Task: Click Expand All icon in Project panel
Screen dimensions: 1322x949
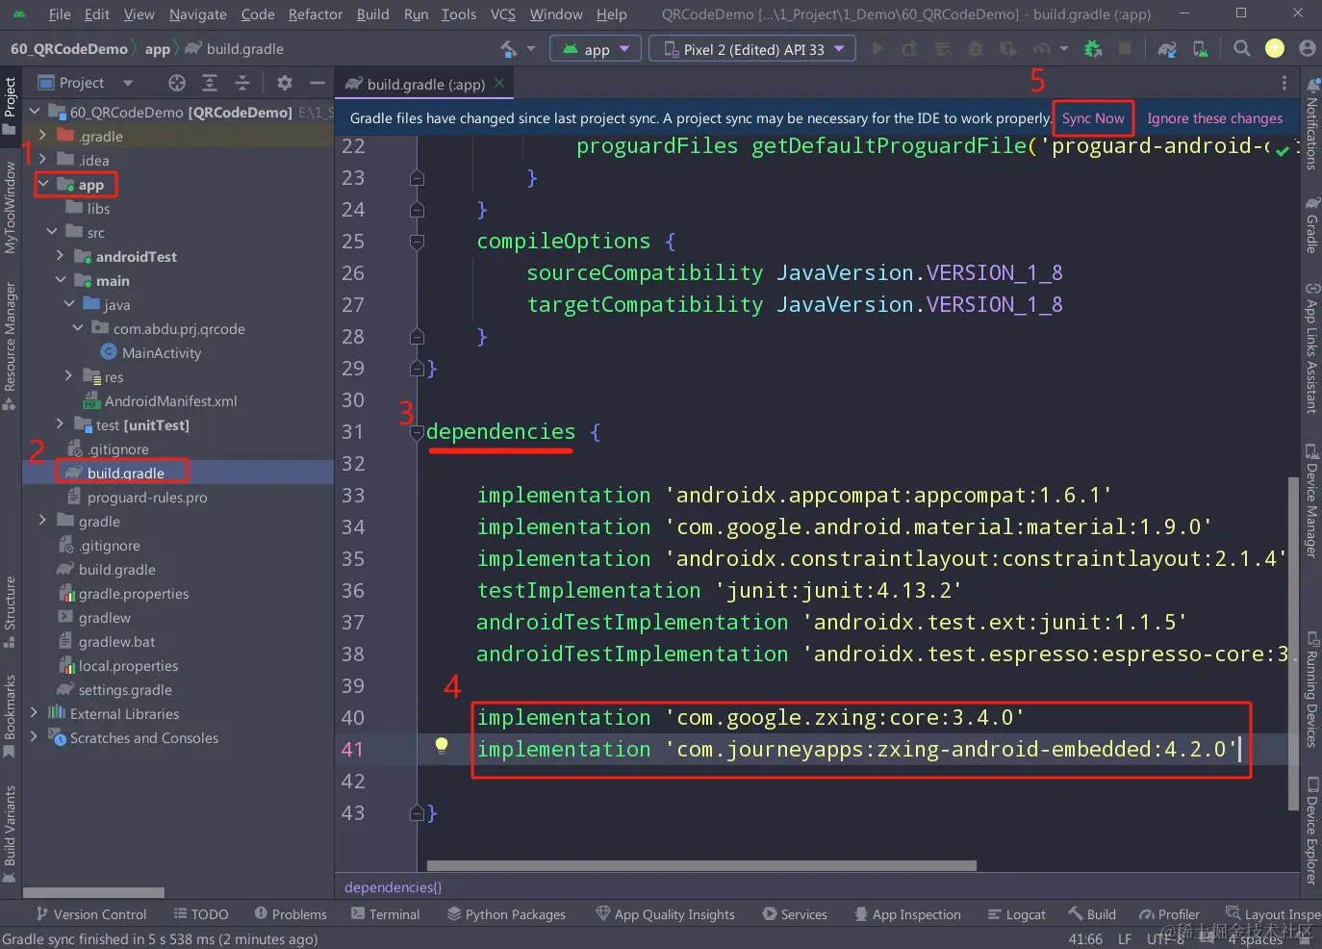Action: coord(210,83)
